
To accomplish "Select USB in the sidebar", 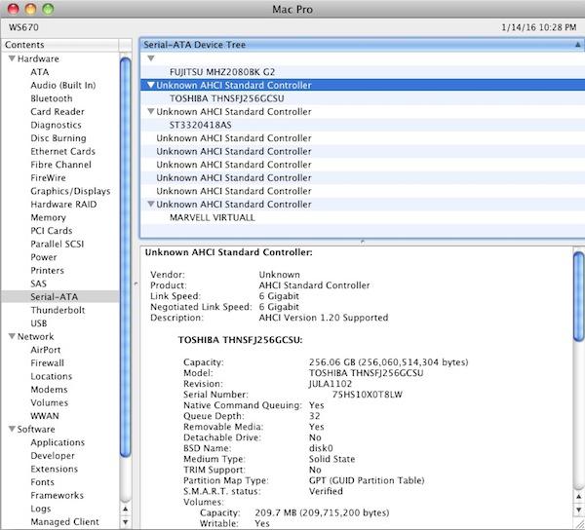I will tap(39, 323).
